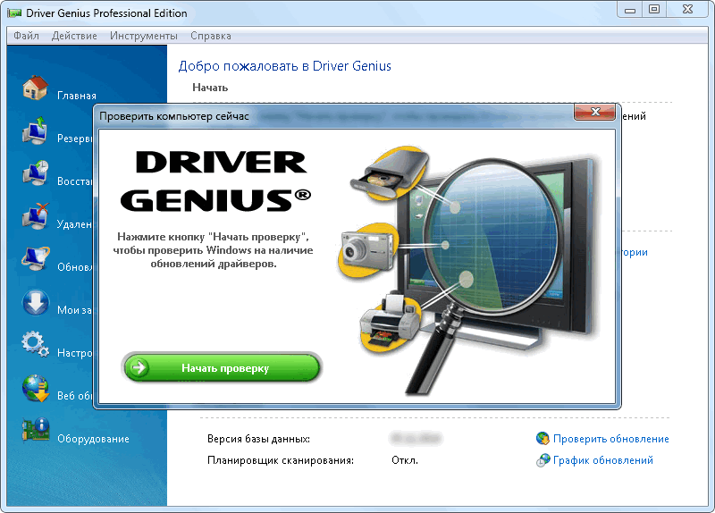The height and width of the screenshot is (513, 715).
Task: Open the Справка menu
Action: (211, 36)
